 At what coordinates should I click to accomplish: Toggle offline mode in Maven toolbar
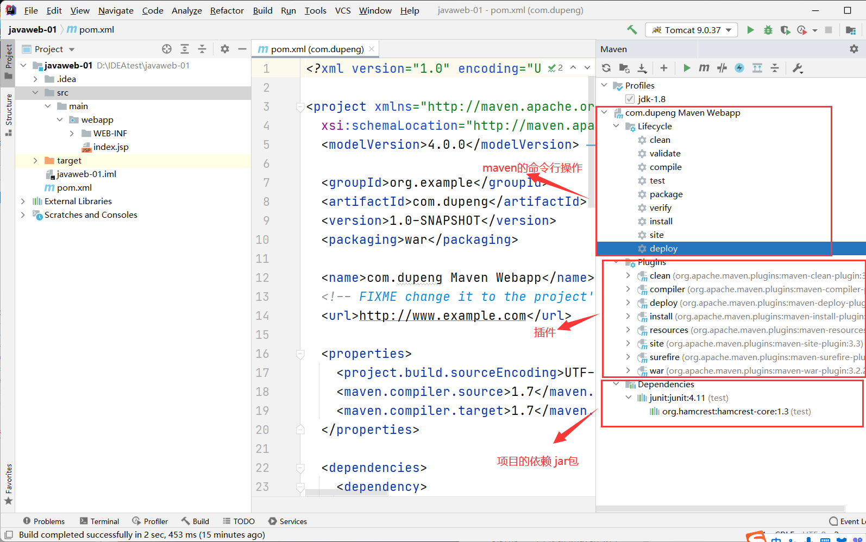pyautogui.click(x=722, y=68)
